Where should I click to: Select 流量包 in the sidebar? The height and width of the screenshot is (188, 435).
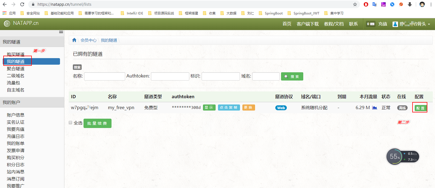point(13,83)
